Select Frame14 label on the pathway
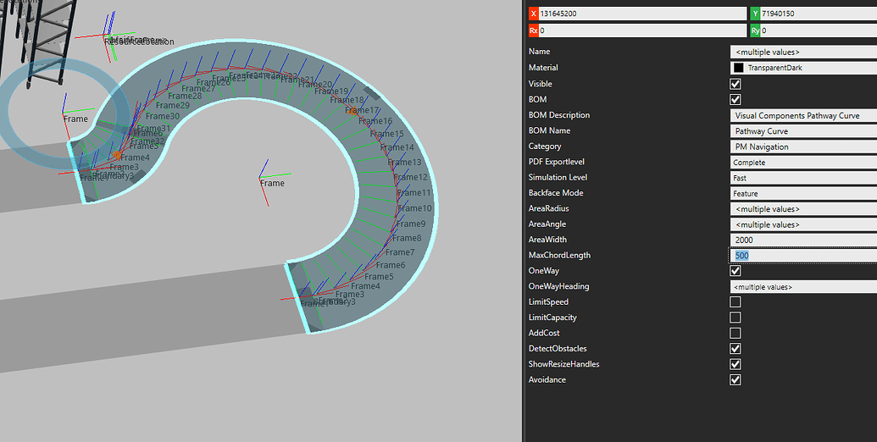 (x=397, y=147)
